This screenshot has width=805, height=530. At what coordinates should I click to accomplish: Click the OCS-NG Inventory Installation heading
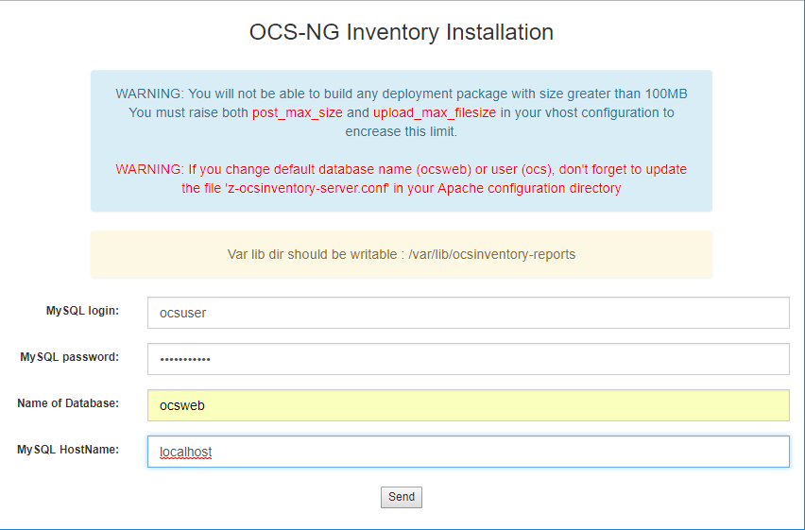(x=402, y=32)
